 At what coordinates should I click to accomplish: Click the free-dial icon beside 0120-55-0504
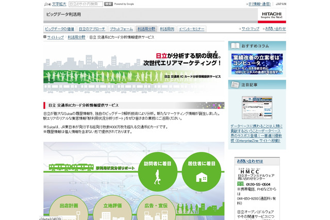(x=240, y=184)
